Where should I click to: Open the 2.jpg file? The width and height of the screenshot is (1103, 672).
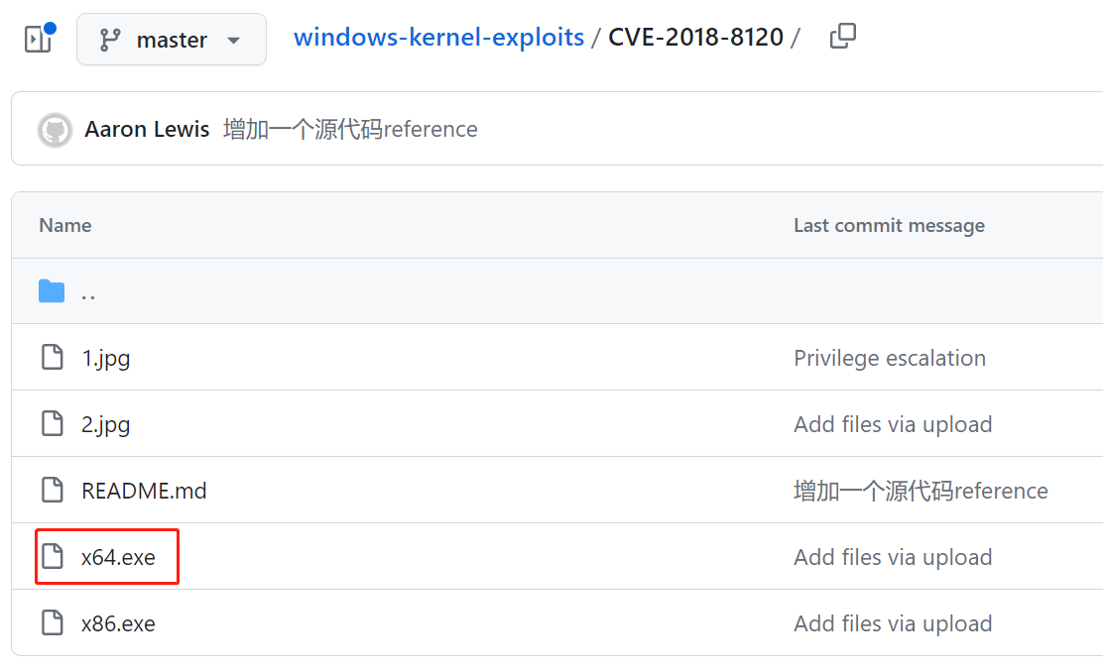[x=106, y=424]
